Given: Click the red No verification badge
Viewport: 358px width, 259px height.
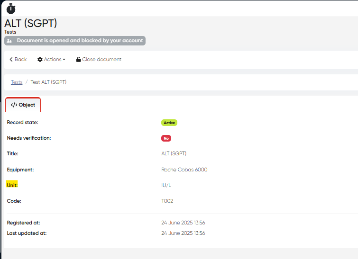Looking at the screenshot, I should tap(166, 138).
